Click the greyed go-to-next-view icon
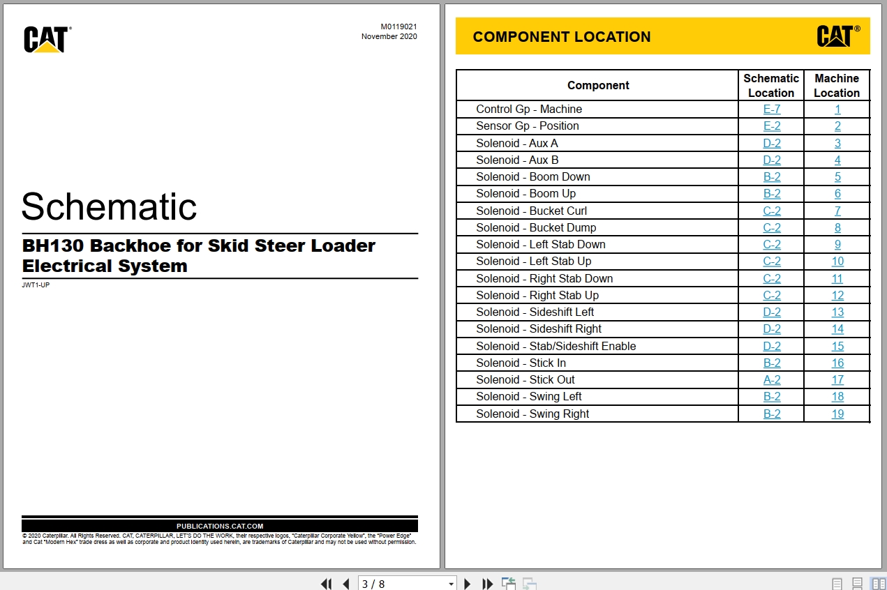 point(530,584)
